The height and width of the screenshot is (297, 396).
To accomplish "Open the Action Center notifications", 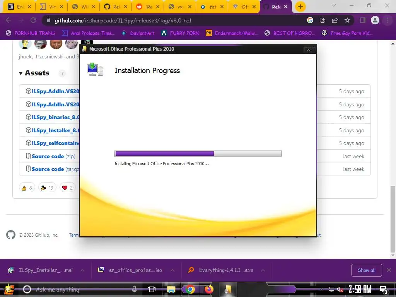I will (384, 290).
